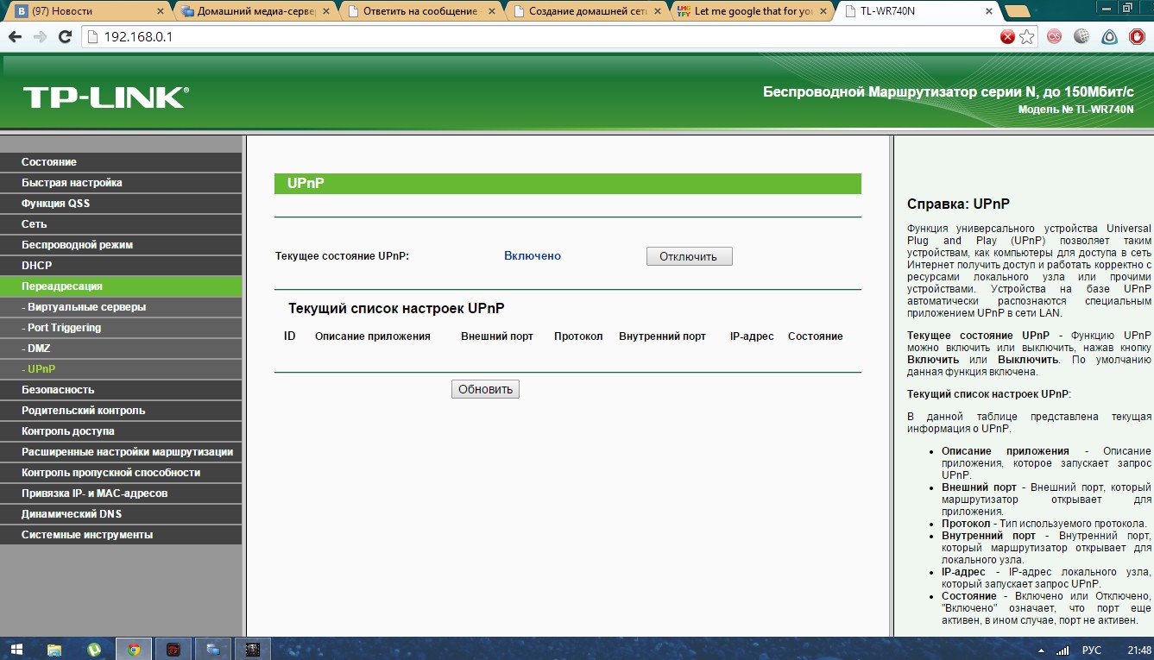Click the globe-shaped browser extension icon
Image resolution: width=1154 pixels, height=660 pixels.
(1081, 37)
